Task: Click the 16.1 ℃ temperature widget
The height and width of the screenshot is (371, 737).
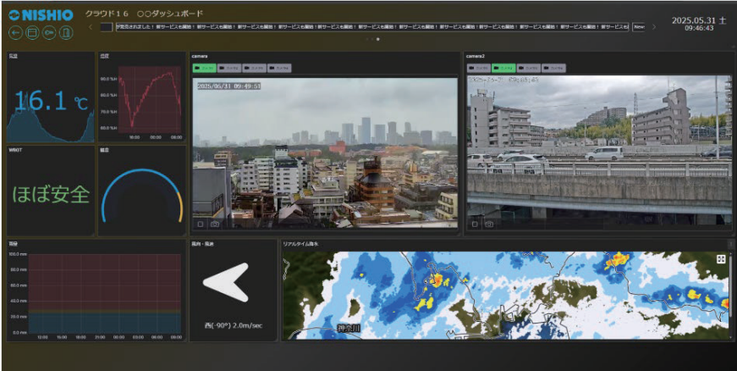Action: coord(51,102)
